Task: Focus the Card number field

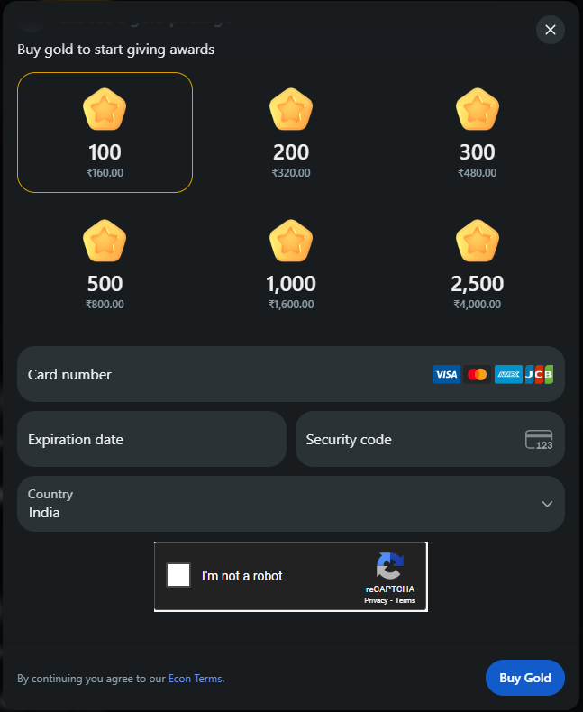Action: tap(216, 374)
